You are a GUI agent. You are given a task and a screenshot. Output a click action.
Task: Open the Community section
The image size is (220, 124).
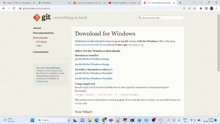tap(41, 52)
